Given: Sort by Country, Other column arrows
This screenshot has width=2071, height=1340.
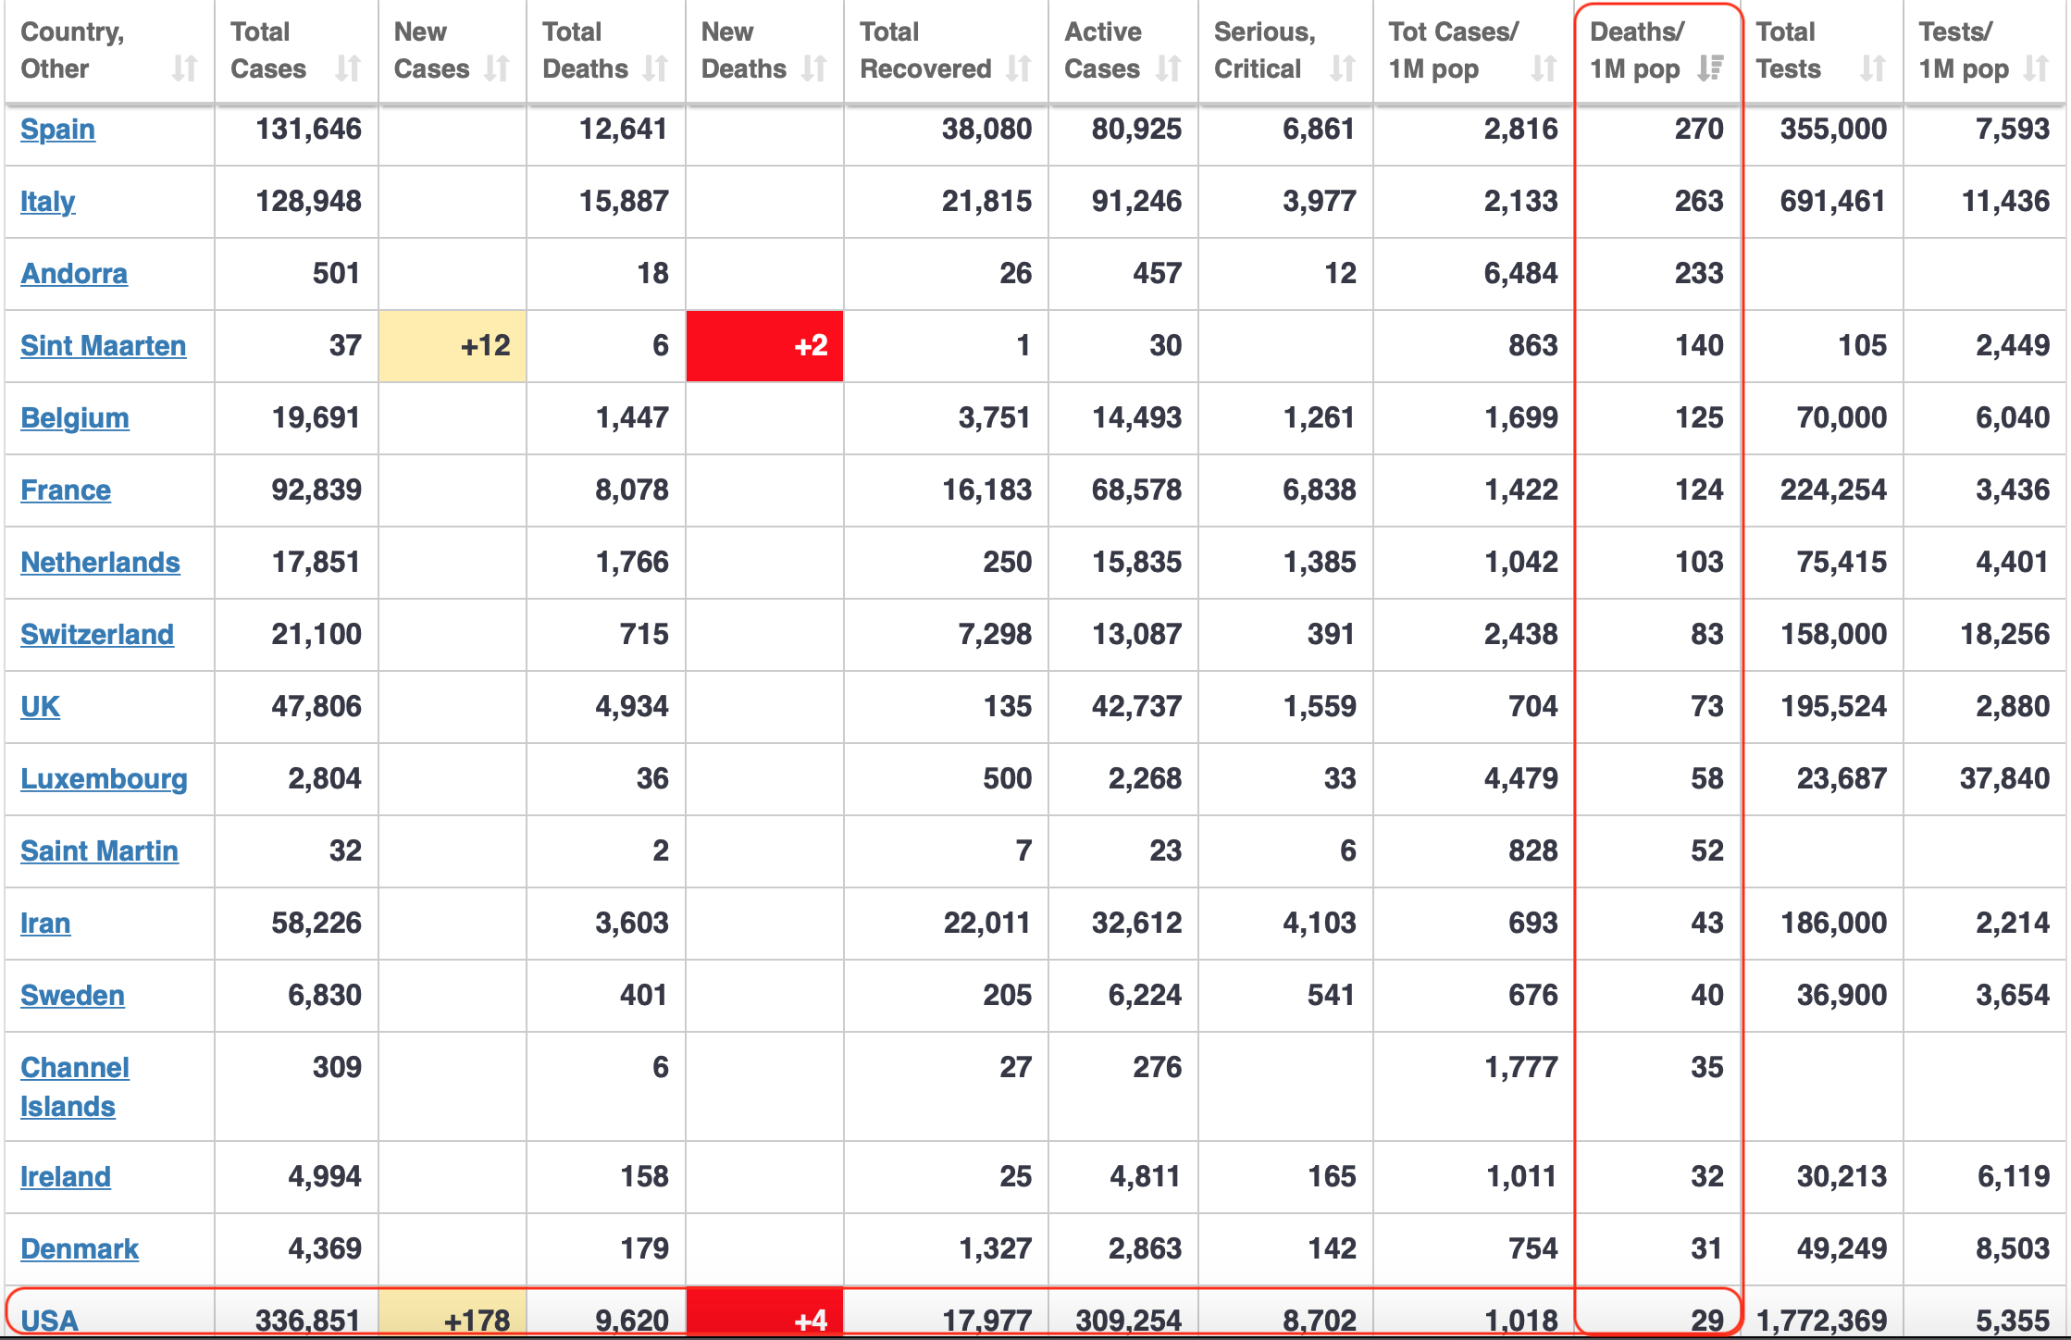Looking at the screenshot, I should [185, 68].
